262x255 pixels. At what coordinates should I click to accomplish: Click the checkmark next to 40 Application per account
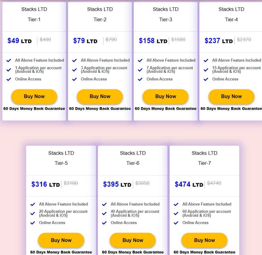click(104, 213)
